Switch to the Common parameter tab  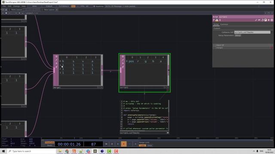click(x=224, y=24)
